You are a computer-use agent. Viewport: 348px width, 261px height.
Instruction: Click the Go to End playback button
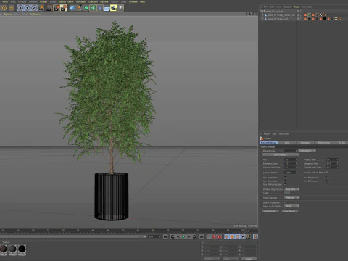(x=202, y=237)
